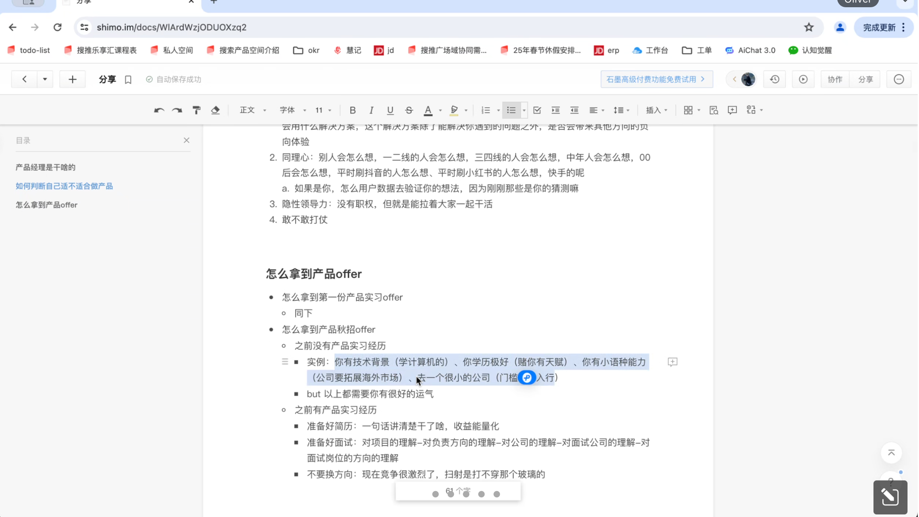Click add comment icon beside highlighted paragraph
The height and width of the screenshot is (517, 919).
pyautogui.click(x=672, y=362)
